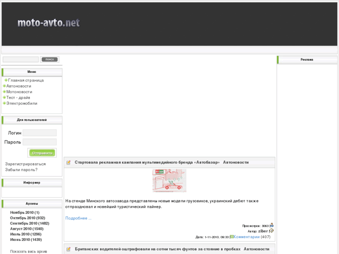Open Ноябрь 2010 (1) archive
Screen dimensions: 339x254
(25, 213)
